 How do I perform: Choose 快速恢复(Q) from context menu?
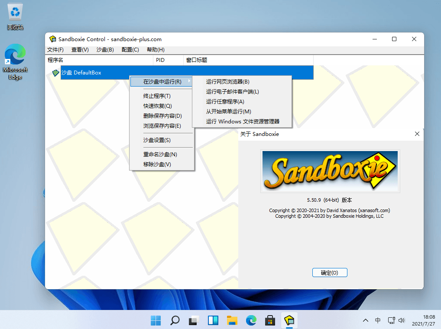[x=162, y=106]
